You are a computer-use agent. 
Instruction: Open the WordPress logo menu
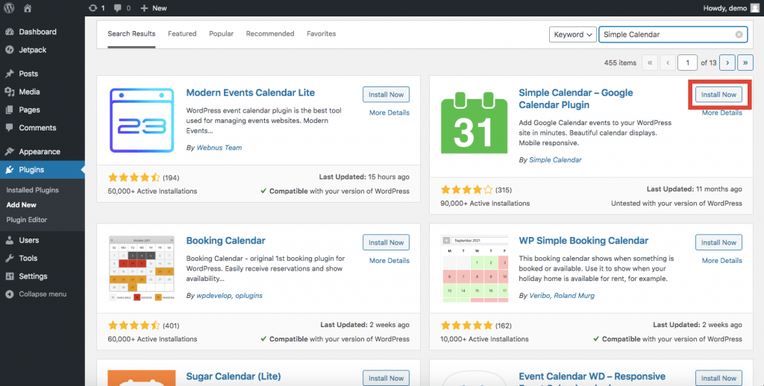(x=9, y=8)
